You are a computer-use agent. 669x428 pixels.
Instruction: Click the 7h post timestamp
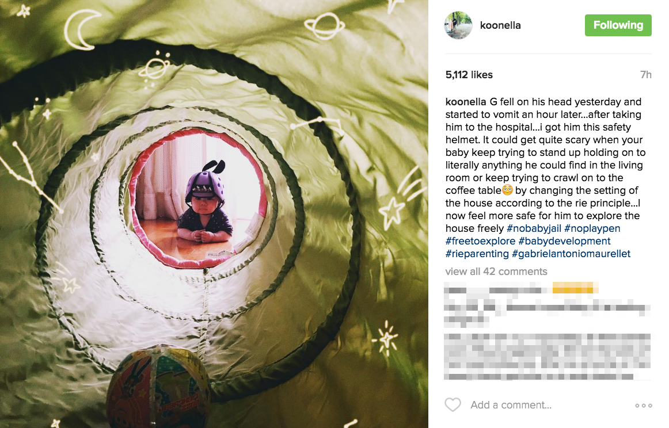tap(646, 75)
